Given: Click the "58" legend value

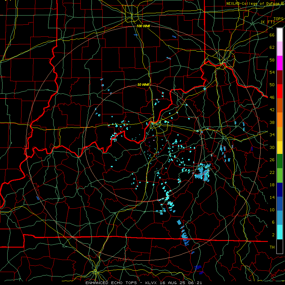Looking at the screenshot, I should pyautogui.click(x=272, y=60).
